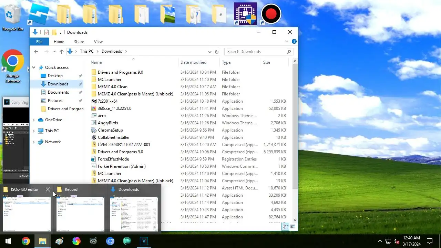Viewport: 441px width, 248px height.
Task: Switch to large thumbnails view button
Action: (293, 227)
